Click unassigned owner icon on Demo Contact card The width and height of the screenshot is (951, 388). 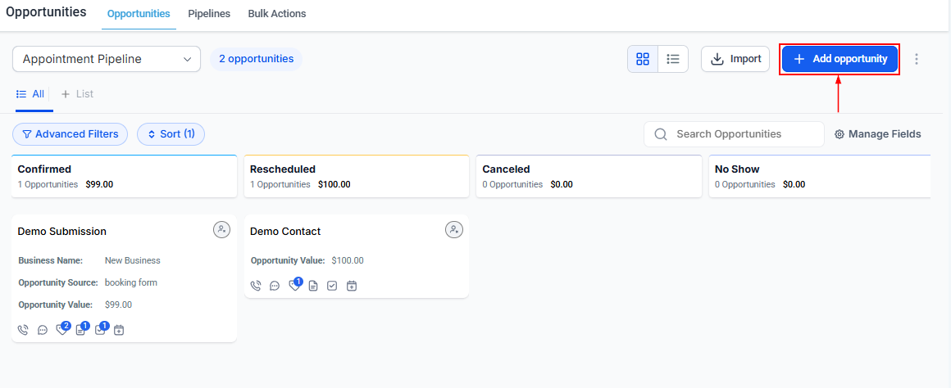pyautogui.click(x=454, y=230)
